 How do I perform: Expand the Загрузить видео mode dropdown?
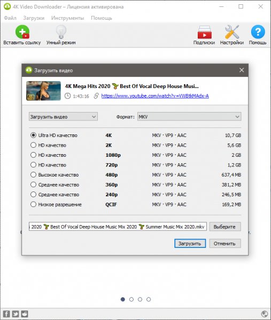point(63,117)
